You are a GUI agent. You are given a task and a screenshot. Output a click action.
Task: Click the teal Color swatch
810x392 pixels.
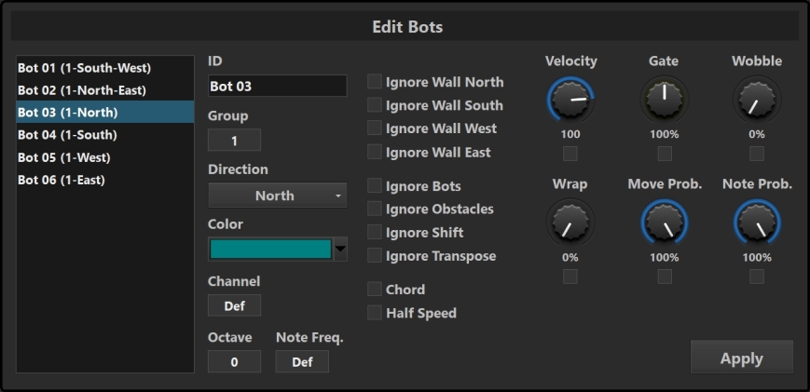(x=270, y=250)
